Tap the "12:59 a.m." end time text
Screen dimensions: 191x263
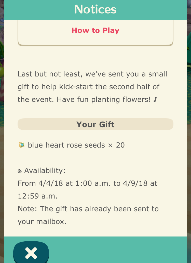(37, 196)
